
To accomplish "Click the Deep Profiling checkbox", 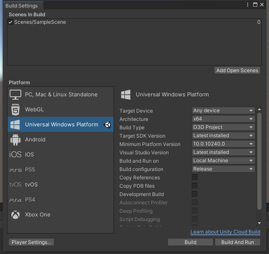I will coord(195,211).
